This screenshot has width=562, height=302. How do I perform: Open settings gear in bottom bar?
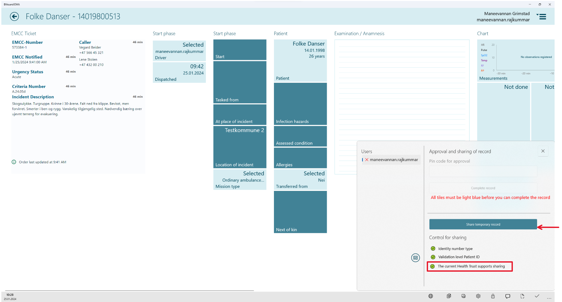478,296
